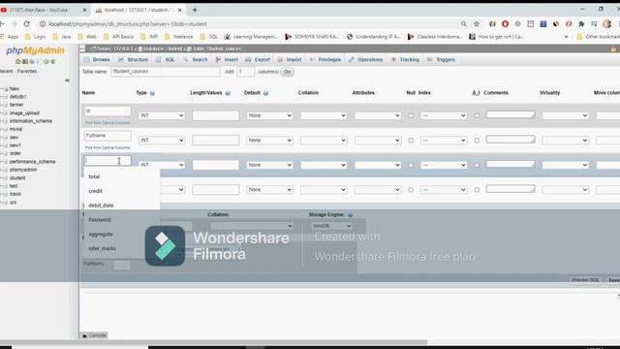
Task: Open the Export tab
Action: tap(258, 60)
